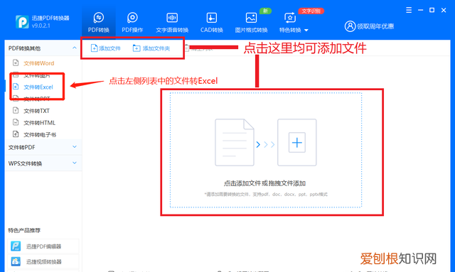Image resolution: width=455 pixels, height=272 pixels.
Task: Switch to the PDF操作 tab
Action: [132, 22]
